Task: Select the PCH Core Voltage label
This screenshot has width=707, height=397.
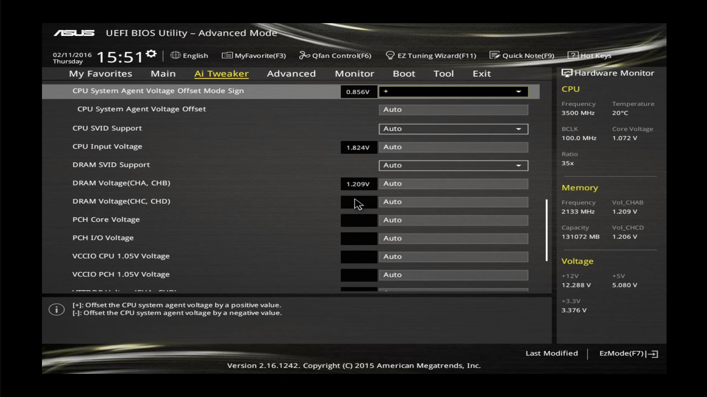Action: point(106,219)
